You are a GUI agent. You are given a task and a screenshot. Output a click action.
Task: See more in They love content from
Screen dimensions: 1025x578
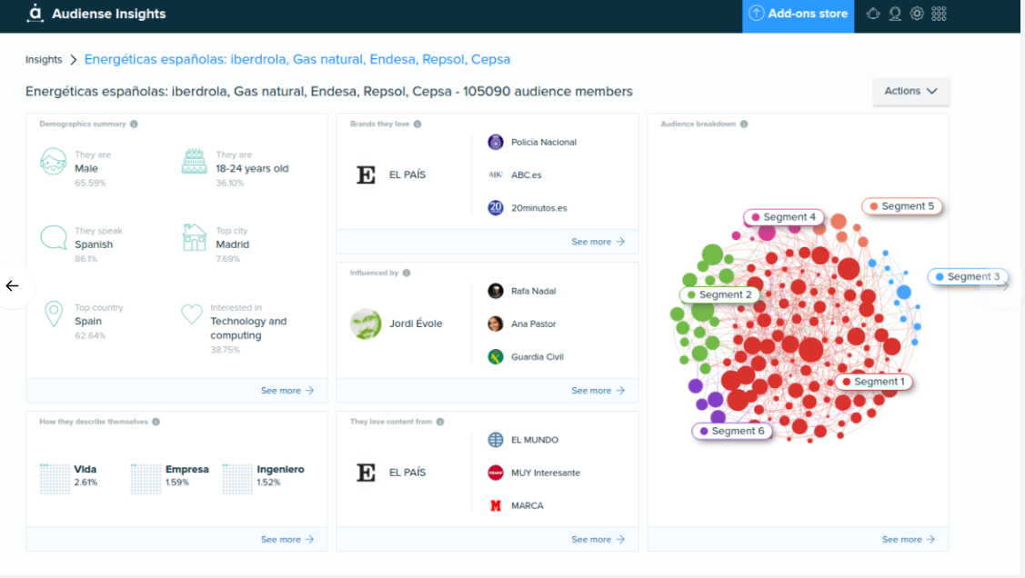[598, 540]
